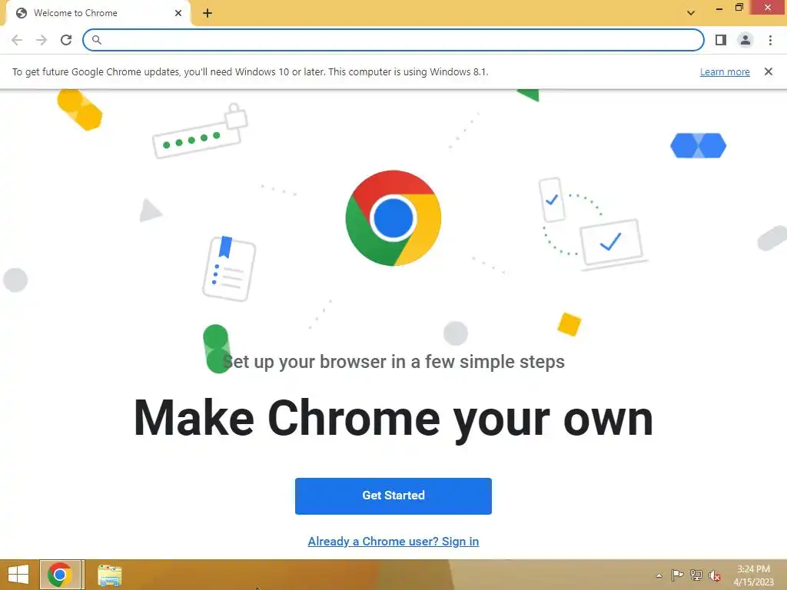The image size is (787, 590).
Task: Restore down the Chrome window
Action: [739, 8]
